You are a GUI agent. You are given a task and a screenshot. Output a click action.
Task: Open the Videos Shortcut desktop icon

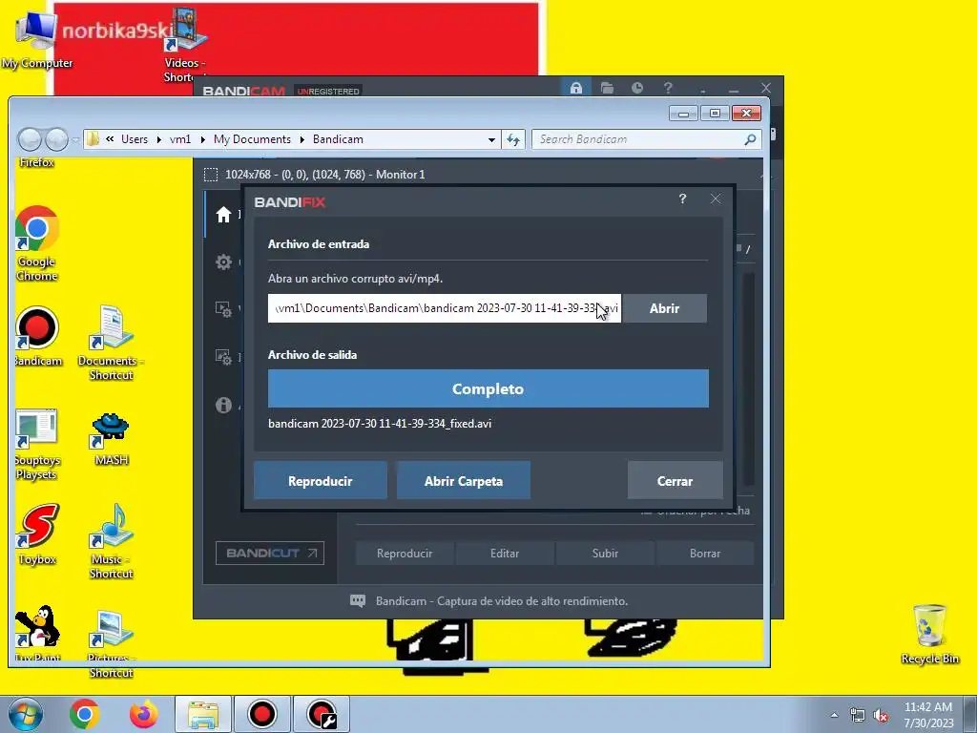tap(184, 45)
